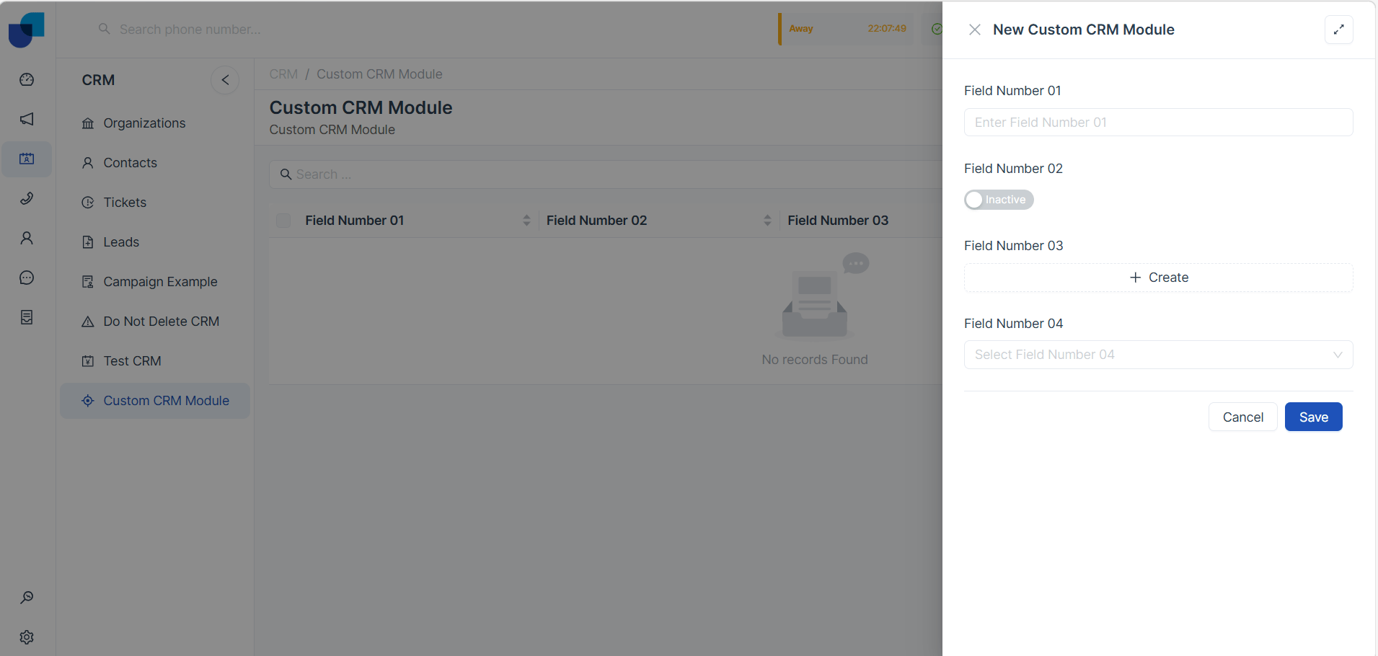The image size is (1378, 656).
Task: Click the phone calls icon in rail
Action: [27, 198]
